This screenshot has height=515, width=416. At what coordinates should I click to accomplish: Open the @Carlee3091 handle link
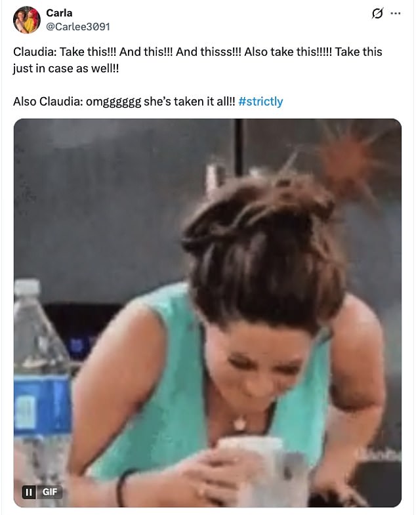(78, 27)
